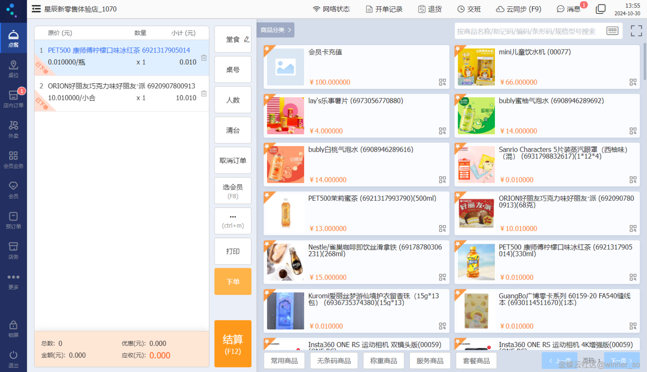Open 店内订单 in the sidebar
The width and height of the screenshot is (647, 372).
13,99
